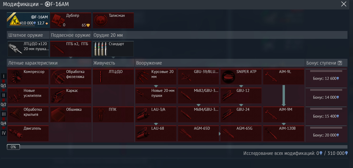Click the F-16AM aircraft thumbnail card
The height and width of the screenshot is (168, 353).
pyautogui.click(x=28, y=20)
